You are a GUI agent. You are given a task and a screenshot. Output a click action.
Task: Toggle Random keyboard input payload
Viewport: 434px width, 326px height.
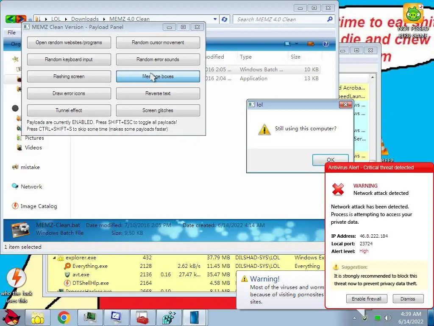coord(69,59)
